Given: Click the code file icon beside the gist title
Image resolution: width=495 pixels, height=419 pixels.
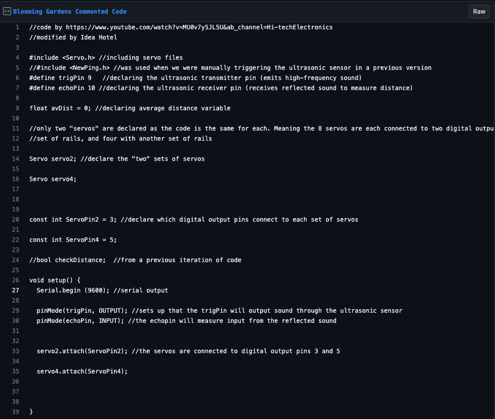Looking at the screenshot, I should [7, 11].
